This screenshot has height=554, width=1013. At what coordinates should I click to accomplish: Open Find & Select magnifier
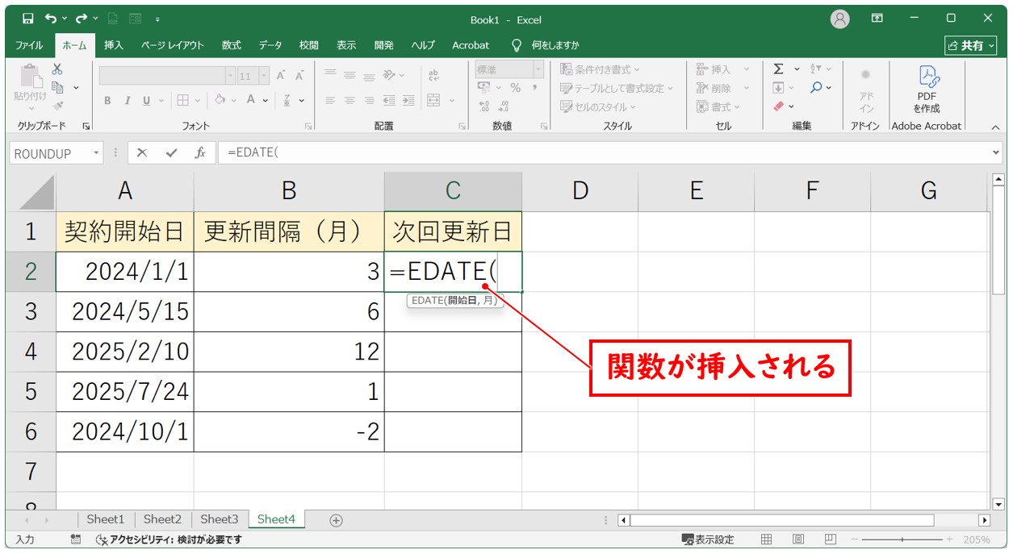pyautogui.click(x=817, y=87)
